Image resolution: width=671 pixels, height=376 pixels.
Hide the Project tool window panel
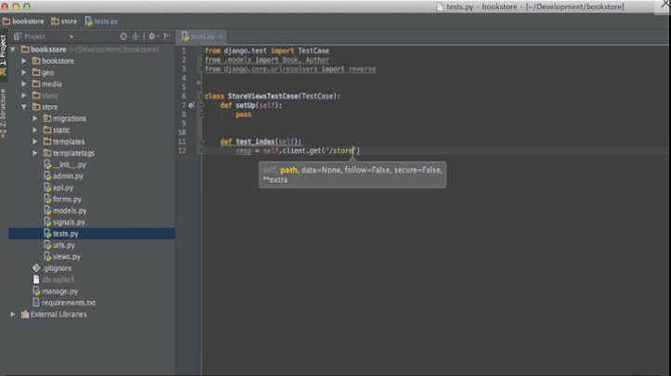click(x=165, y=36)
